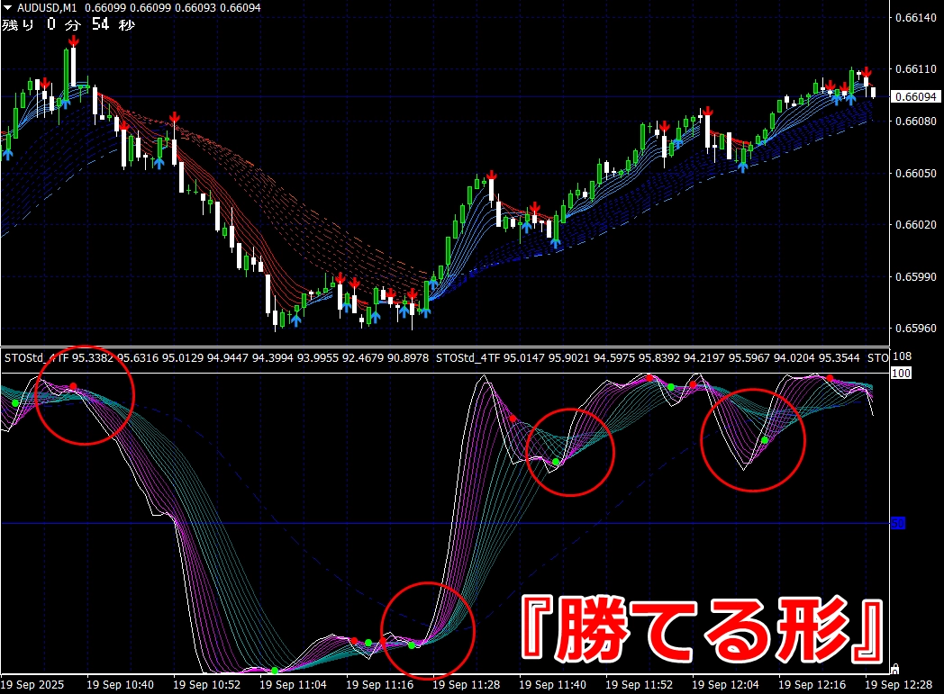Select the green dot inside the bottom red circle
944x694 pixels.
(412, 645)
